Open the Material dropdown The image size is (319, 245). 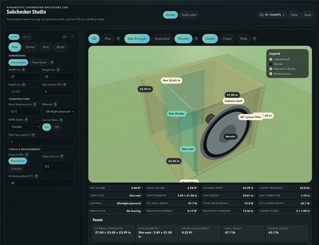pyautogui.click(x=58, y=111)
